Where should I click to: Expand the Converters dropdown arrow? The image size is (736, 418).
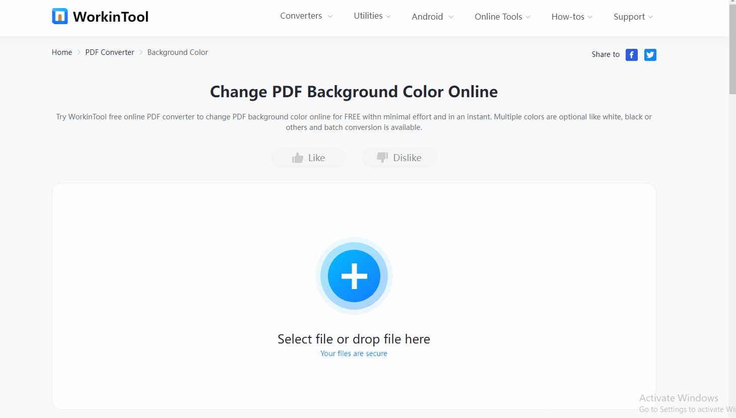point(330,17)
